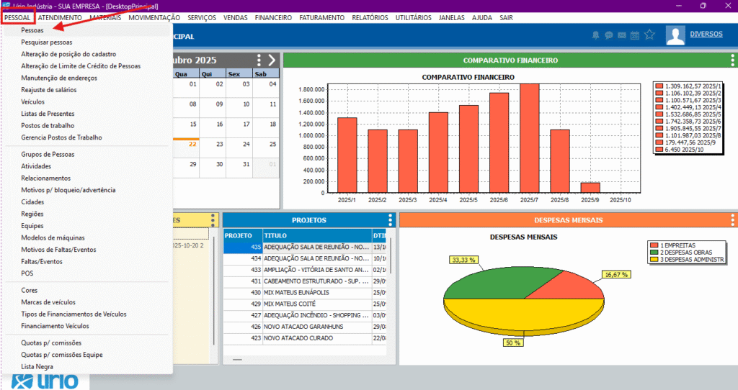Open the Financeiro menu
Viewport: 738px width, 390px height.
pos(272,17)
